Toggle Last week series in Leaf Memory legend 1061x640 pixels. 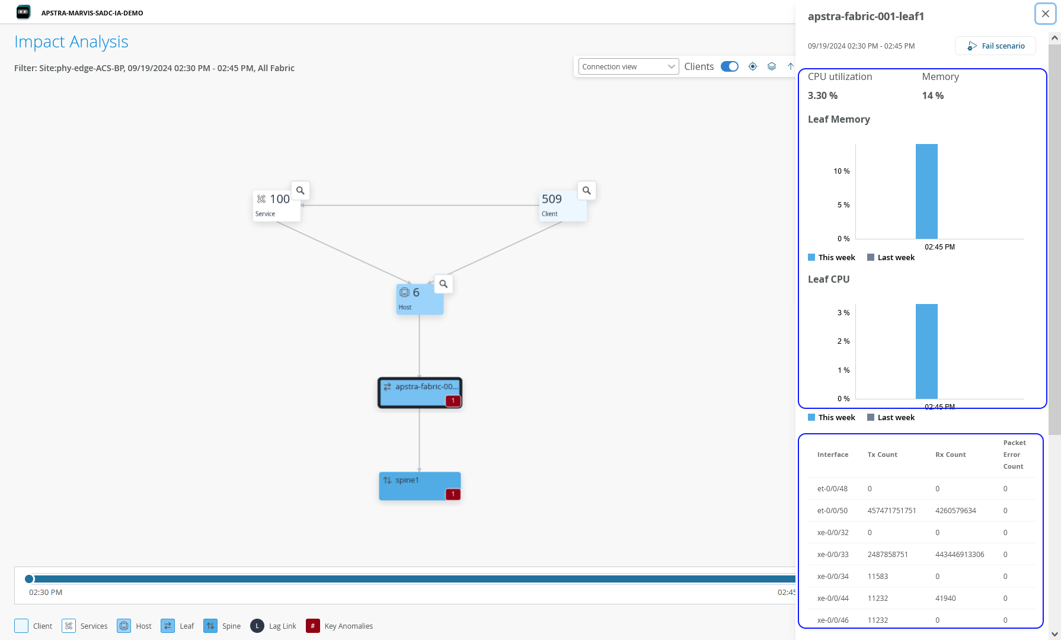coord(891,257)
